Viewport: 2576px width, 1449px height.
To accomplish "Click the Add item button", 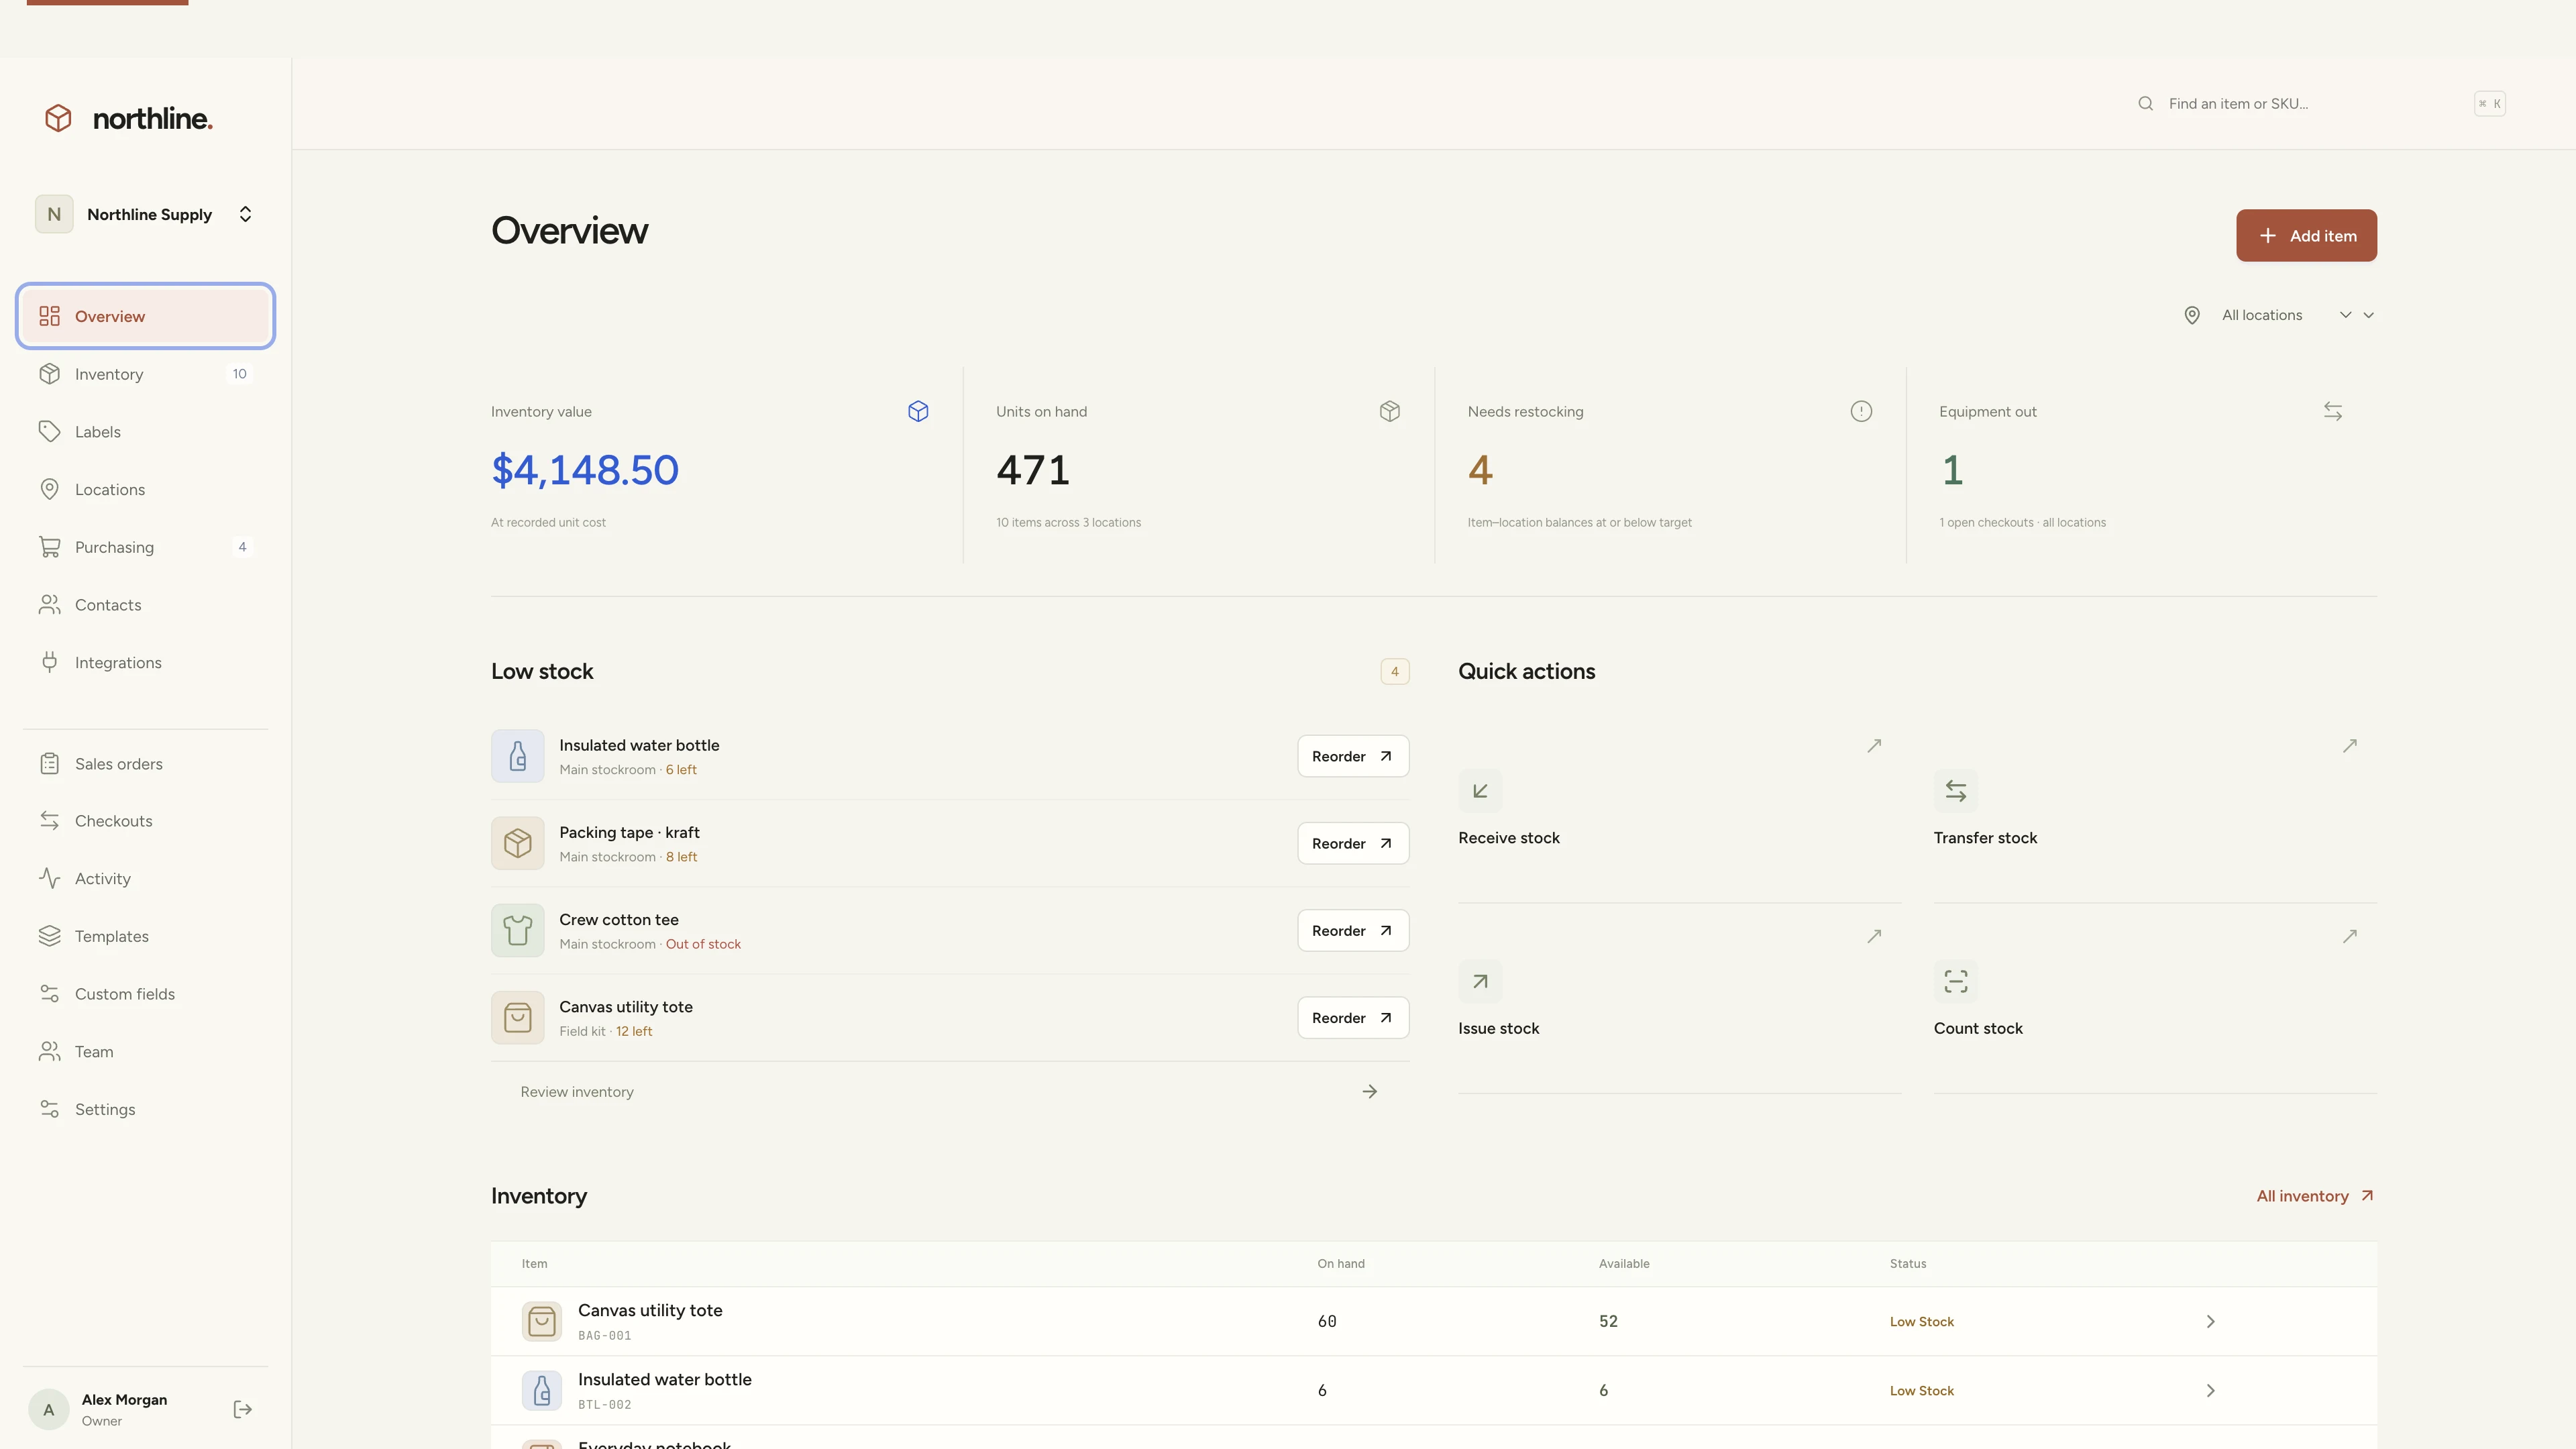I will (2306, 235).
